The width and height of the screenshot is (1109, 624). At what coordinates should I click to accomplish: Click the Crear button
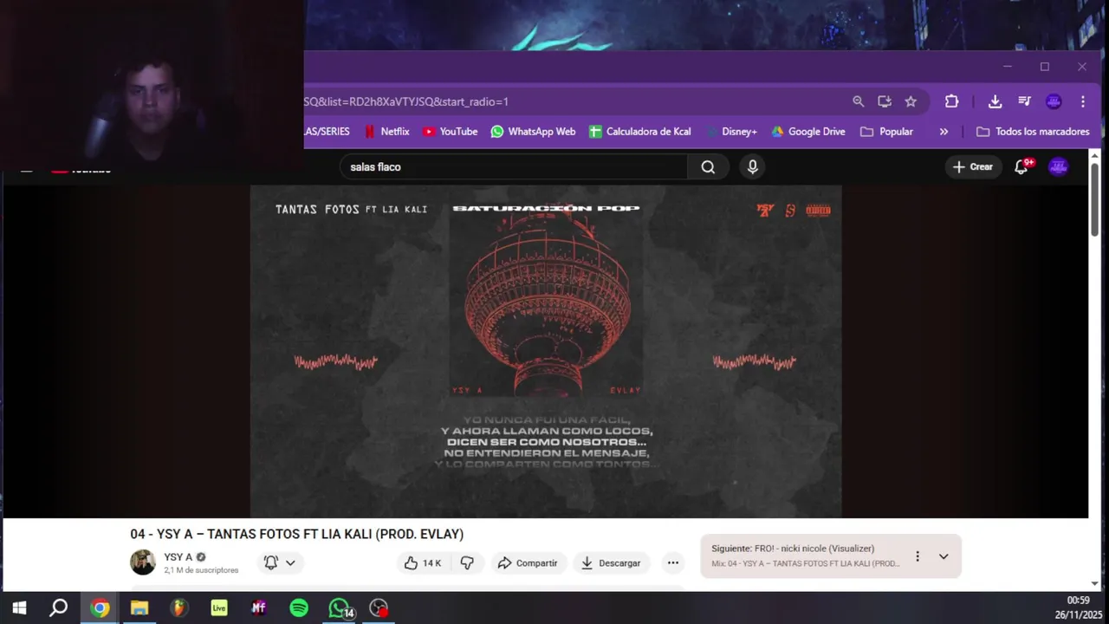coord(973,166)
